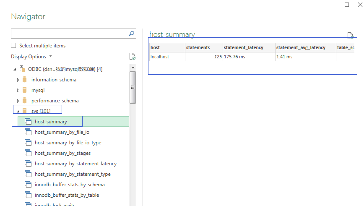Click the refresh tree icon beside Display Options
Image resolution: width=364 pixels, height=206 pixels.
[133, 56]
